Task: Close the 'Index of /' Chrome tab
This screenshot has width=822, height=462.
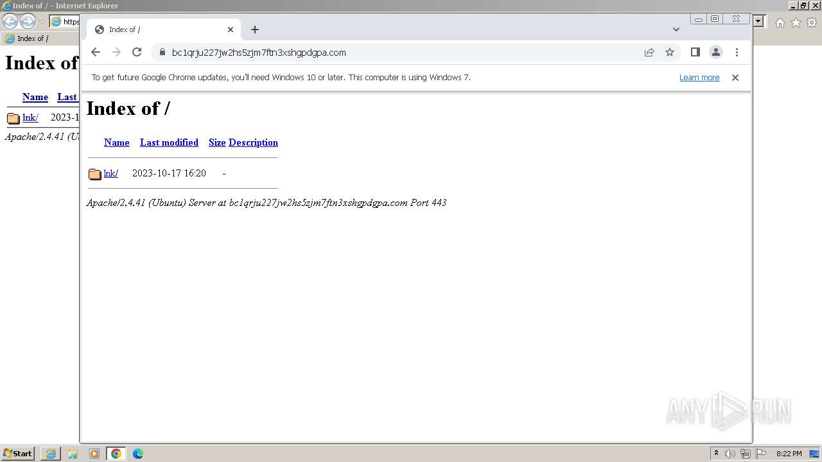Action: (231, 30)
